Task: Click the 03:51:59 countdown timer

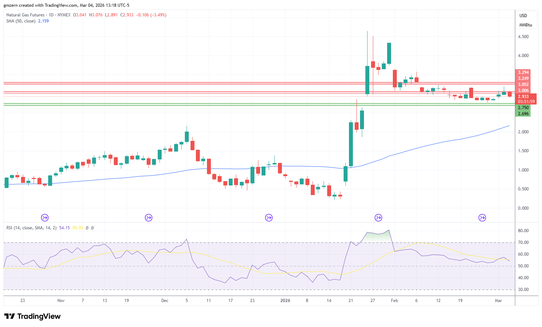Action: click(x=526, y=102)
